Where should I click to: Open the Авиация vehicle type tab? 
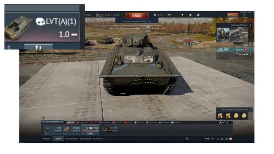tap(47, 139)
